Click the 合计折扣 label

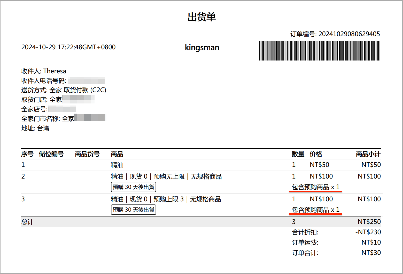(x=305, y=232)
